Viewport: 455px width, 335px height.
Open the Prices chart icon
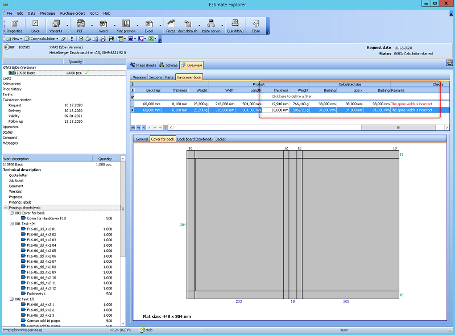point(171,26)
